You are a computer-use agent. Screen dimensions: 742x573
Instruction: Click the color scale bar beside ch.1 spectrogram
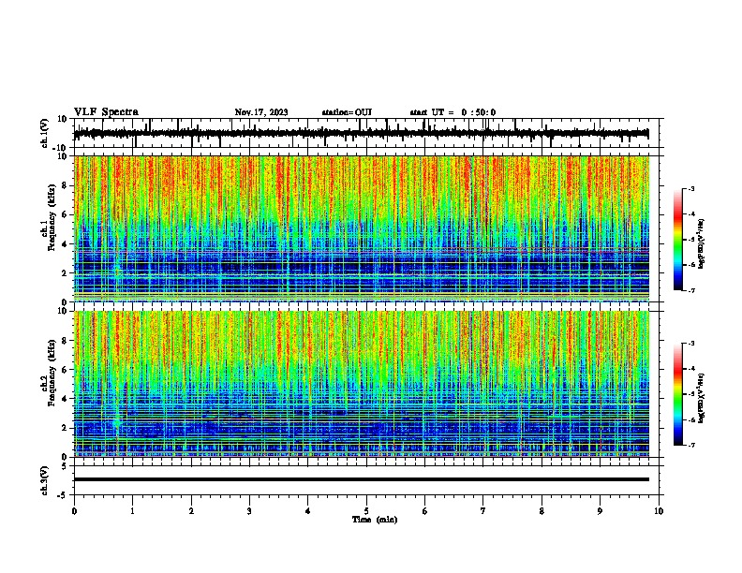[x=678, y=240]
